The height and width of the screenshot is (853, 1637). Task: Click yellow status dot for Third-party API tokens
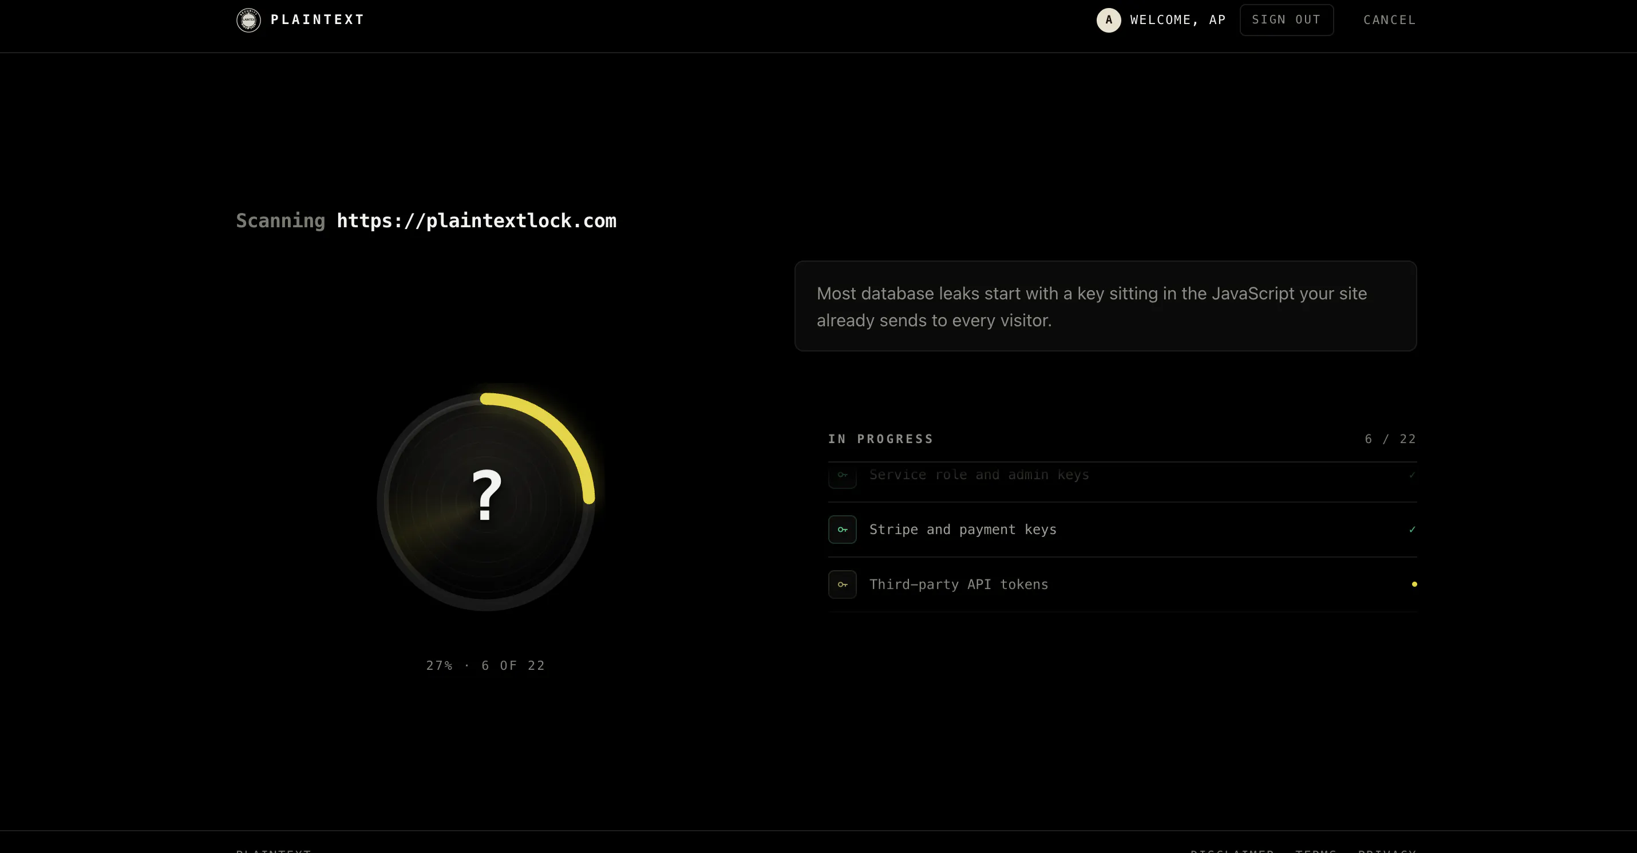point(1414,584)
